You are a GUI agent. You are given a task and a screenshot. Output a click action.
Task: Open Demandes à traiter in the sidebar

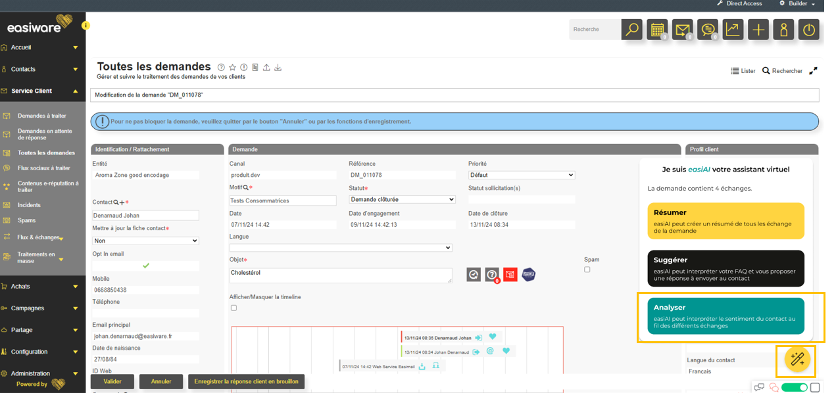coord(41,116)
